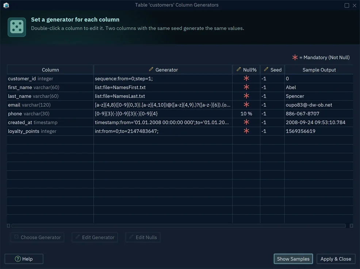Select the first_name varchar(60) row
The height and width of the screenshot is (269, 360).
pos(180,87)
